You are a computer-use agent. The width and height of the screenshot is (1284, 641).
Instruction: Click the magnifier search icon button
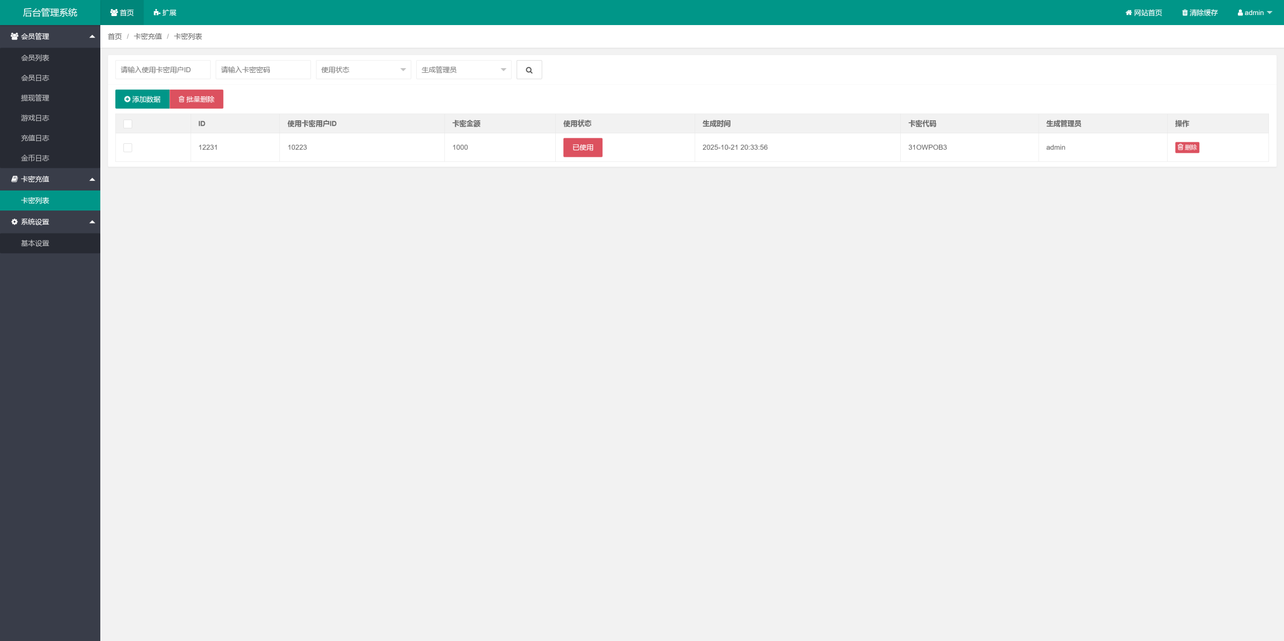coord(529,70)
